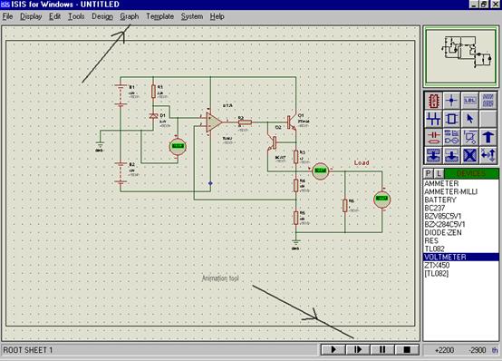Open the Graph menu
This screenshot has width=502, height=361.
click(130, 16)
